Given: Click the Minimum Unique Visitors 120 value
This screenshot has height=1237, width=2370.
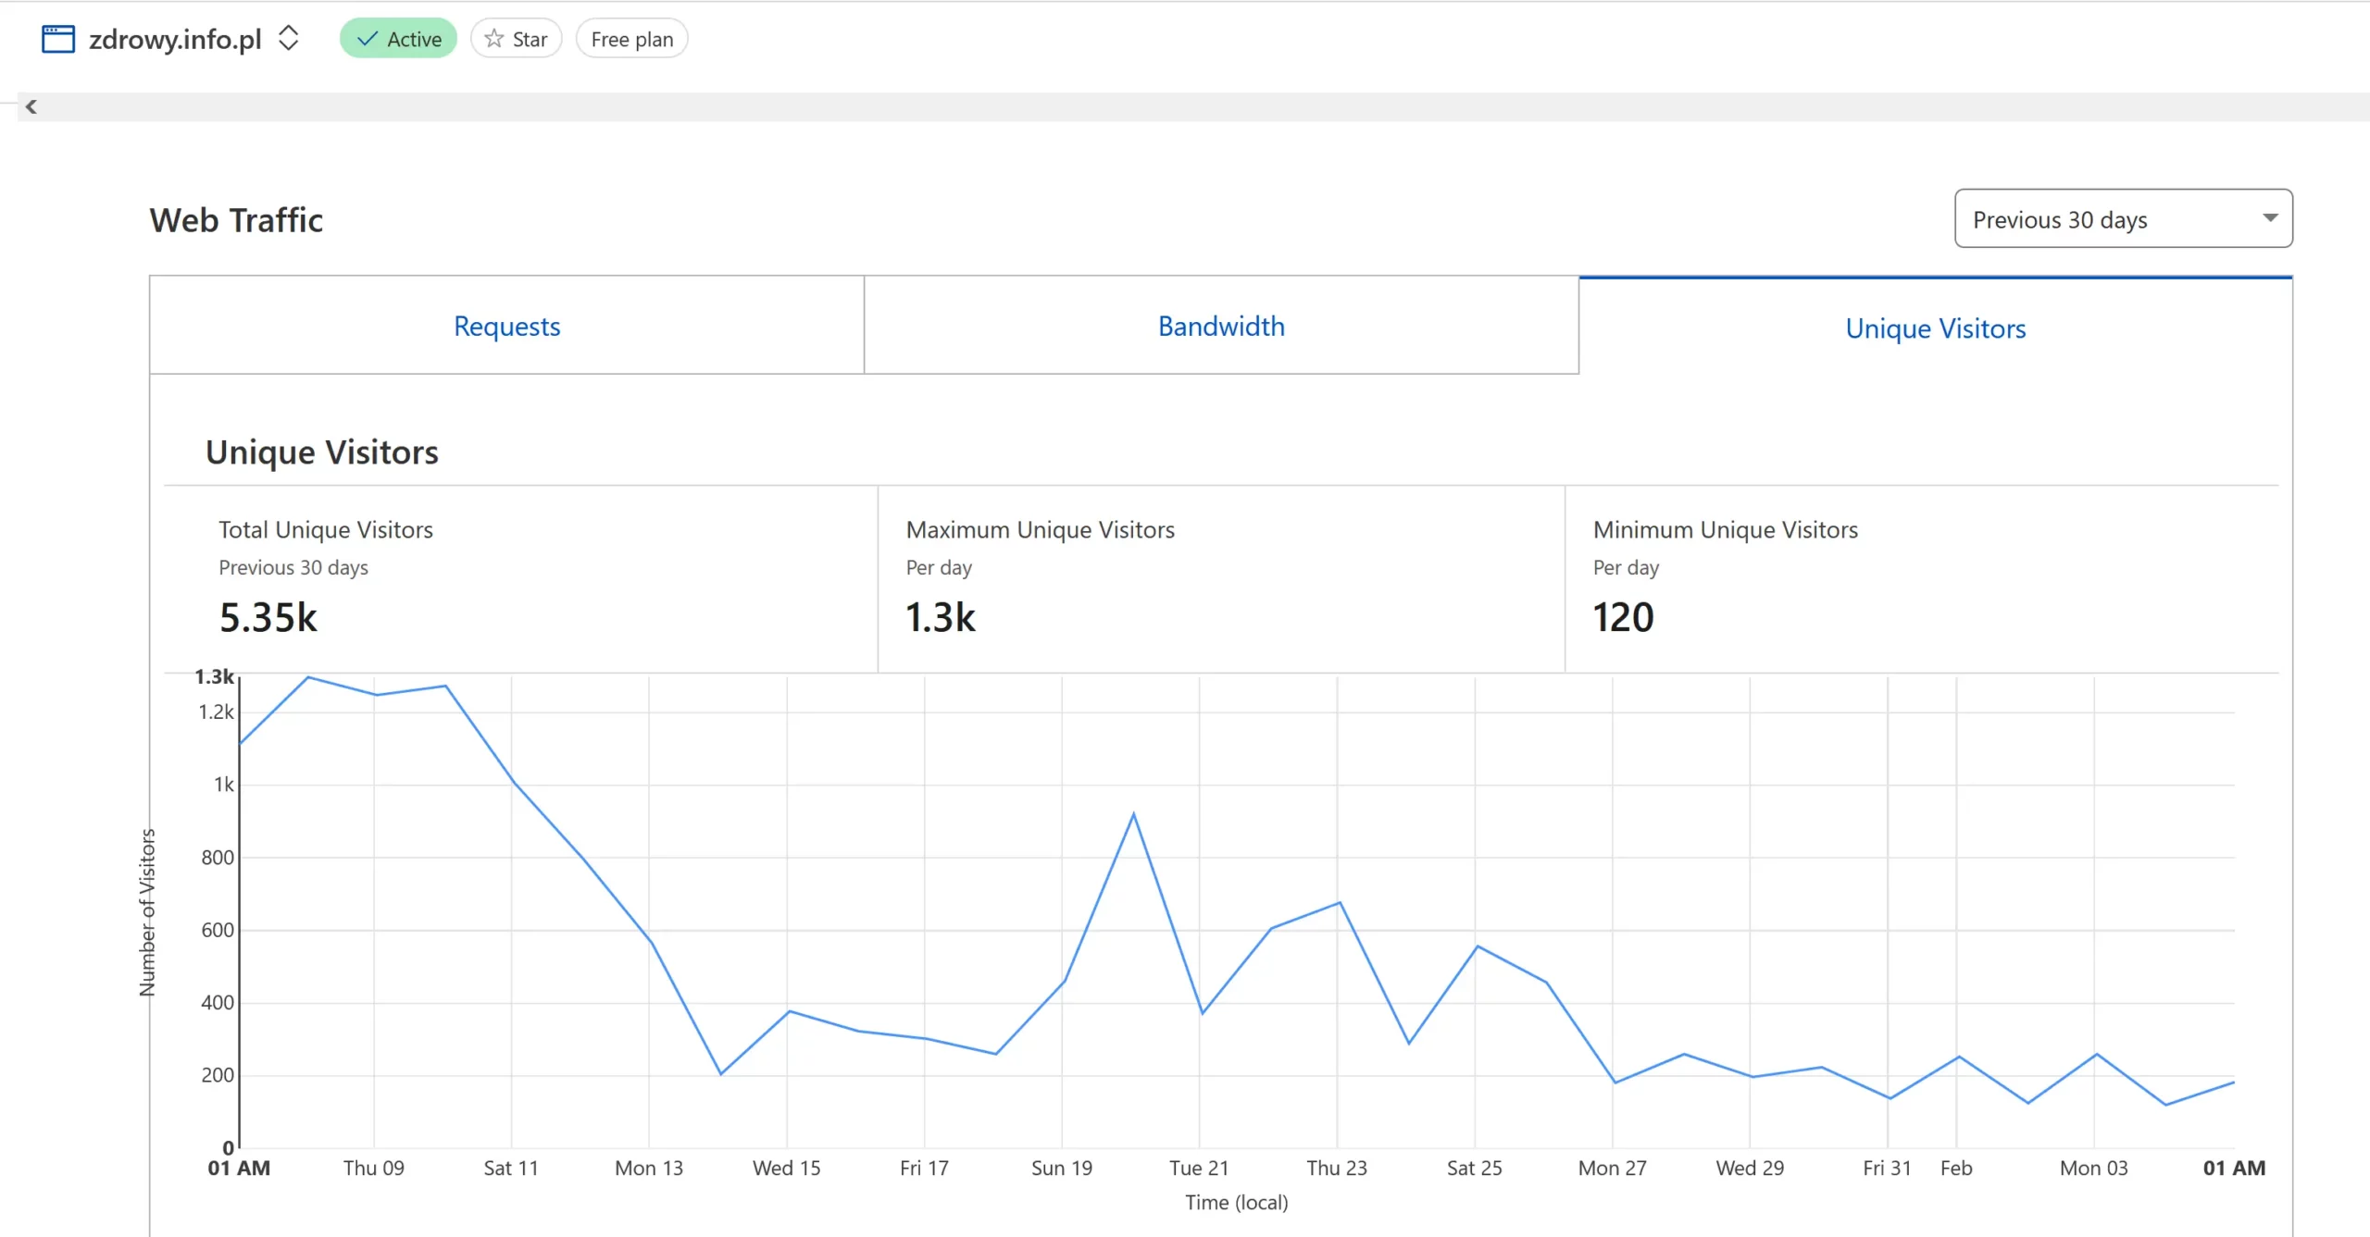Looking at the screenshot, I should pyautogui.click(x=1623, y=617).
